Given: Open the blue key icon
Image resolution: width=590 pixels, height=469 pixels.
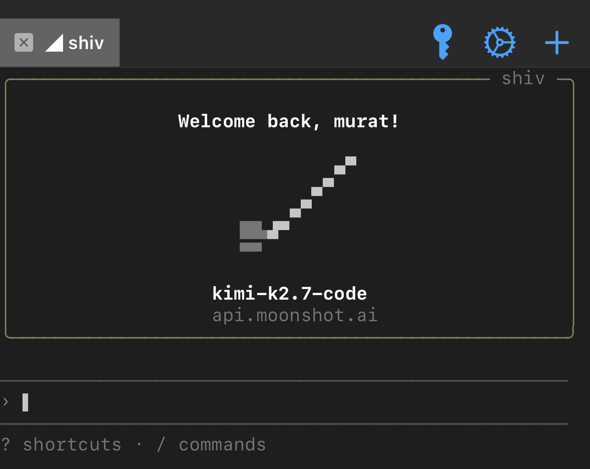Looking at the screenshot, I should click(442, 42).
